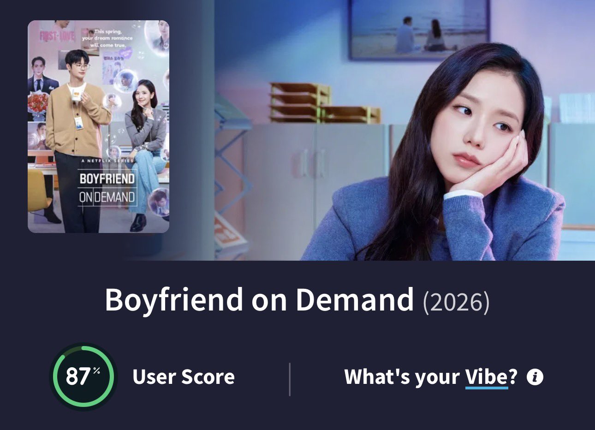Click the framed beach picture in backdrop
Viewport: 595px width, 430px height.
pos(419,29)
